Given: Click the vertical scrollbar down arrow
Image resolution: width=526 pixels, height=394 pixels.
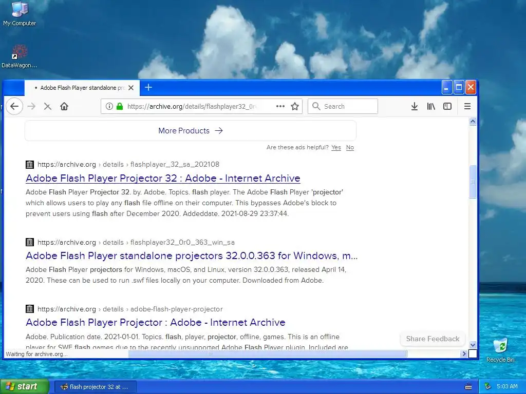Looking at the screenshot, I should (473, 345).
